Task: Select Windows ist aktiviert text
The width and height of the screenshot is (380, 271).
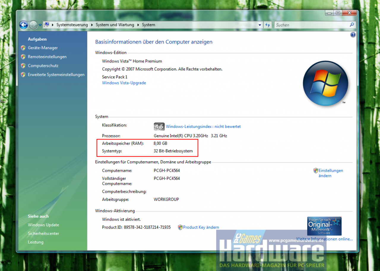Action: tap(121, 219)
